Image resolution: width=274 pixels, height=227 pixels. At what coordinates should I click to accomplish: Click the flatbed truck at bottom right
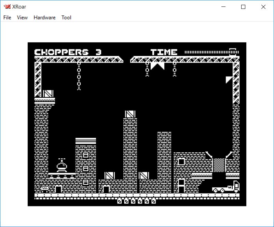[225, 187]
